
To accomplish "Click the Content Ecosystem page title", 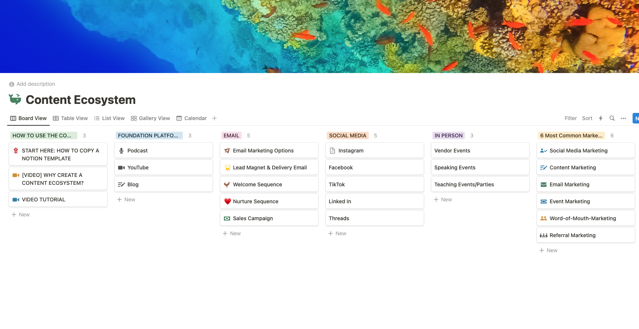I will click(x=81, y=100).
